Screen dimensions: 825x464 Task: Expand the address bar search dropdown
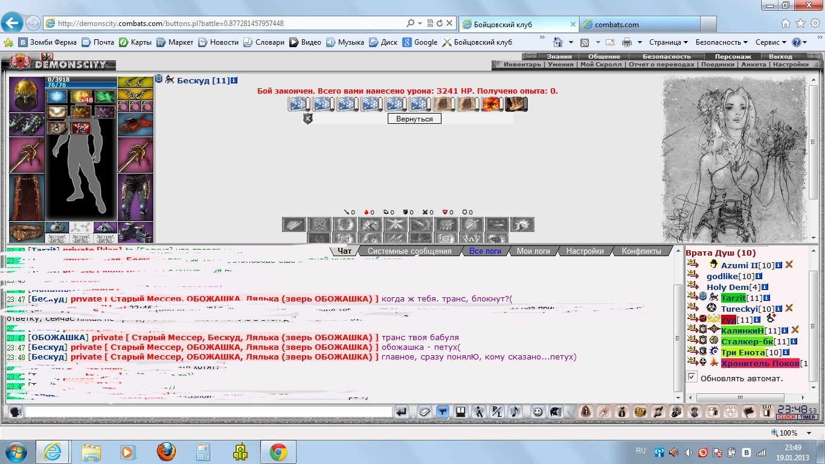pos(420,24)
